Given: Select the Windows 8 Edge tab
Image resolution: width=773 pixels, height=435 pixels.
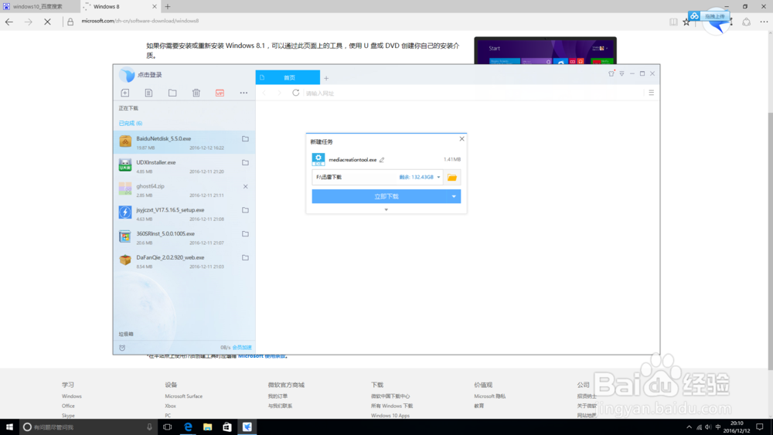Looking at the screenshot, I should point(121,6).
